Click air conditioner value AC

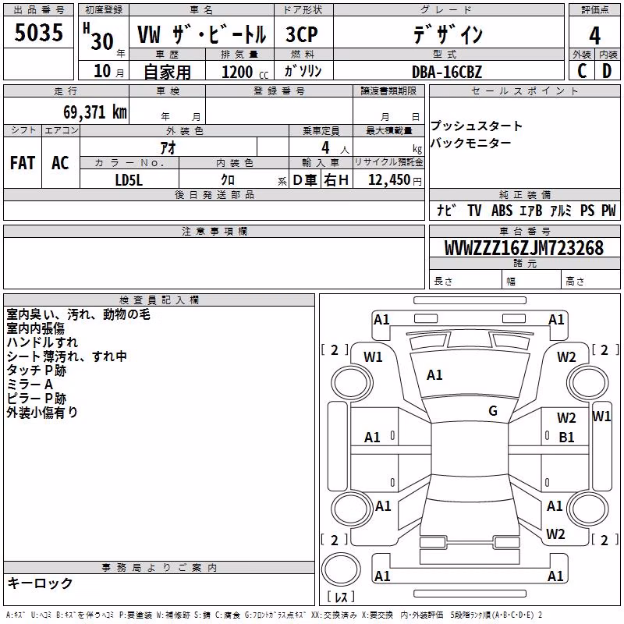click(x=60, y=162)
